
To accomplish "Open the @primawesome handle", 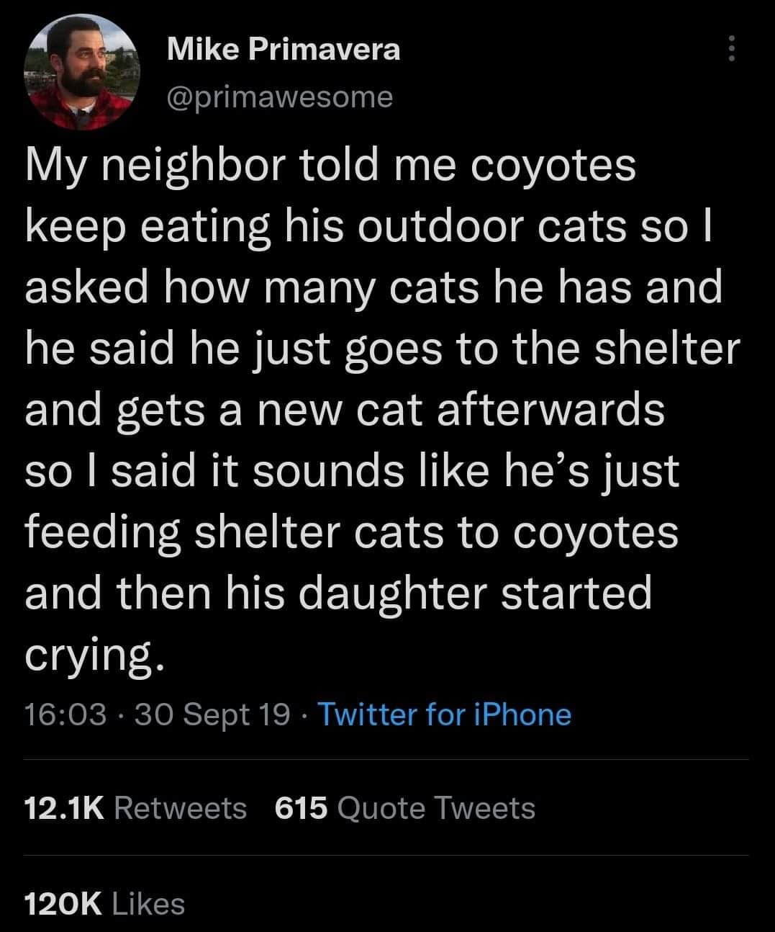I will (x=280, y=96).
